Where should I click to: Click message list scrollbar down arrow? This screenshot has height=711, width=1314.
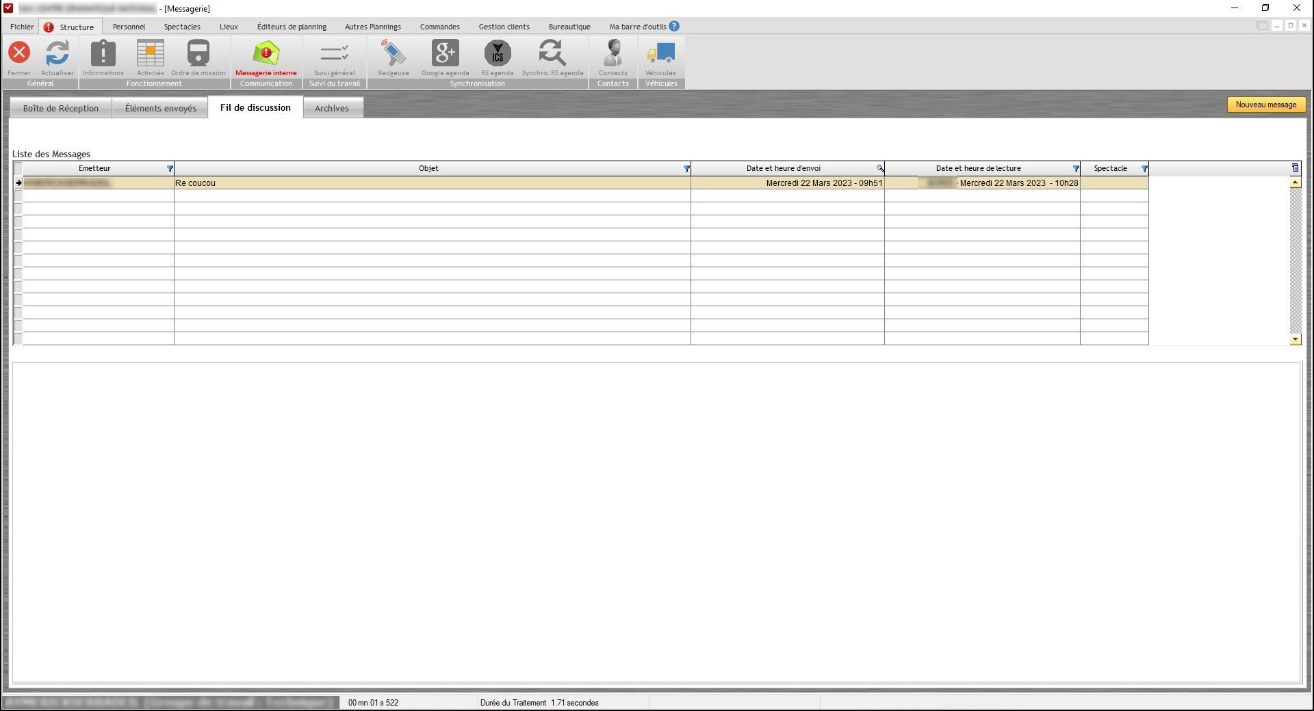pyautogui.click(x=1295, y=339)
